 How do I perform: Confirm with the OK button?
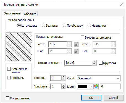pos(91,98)
